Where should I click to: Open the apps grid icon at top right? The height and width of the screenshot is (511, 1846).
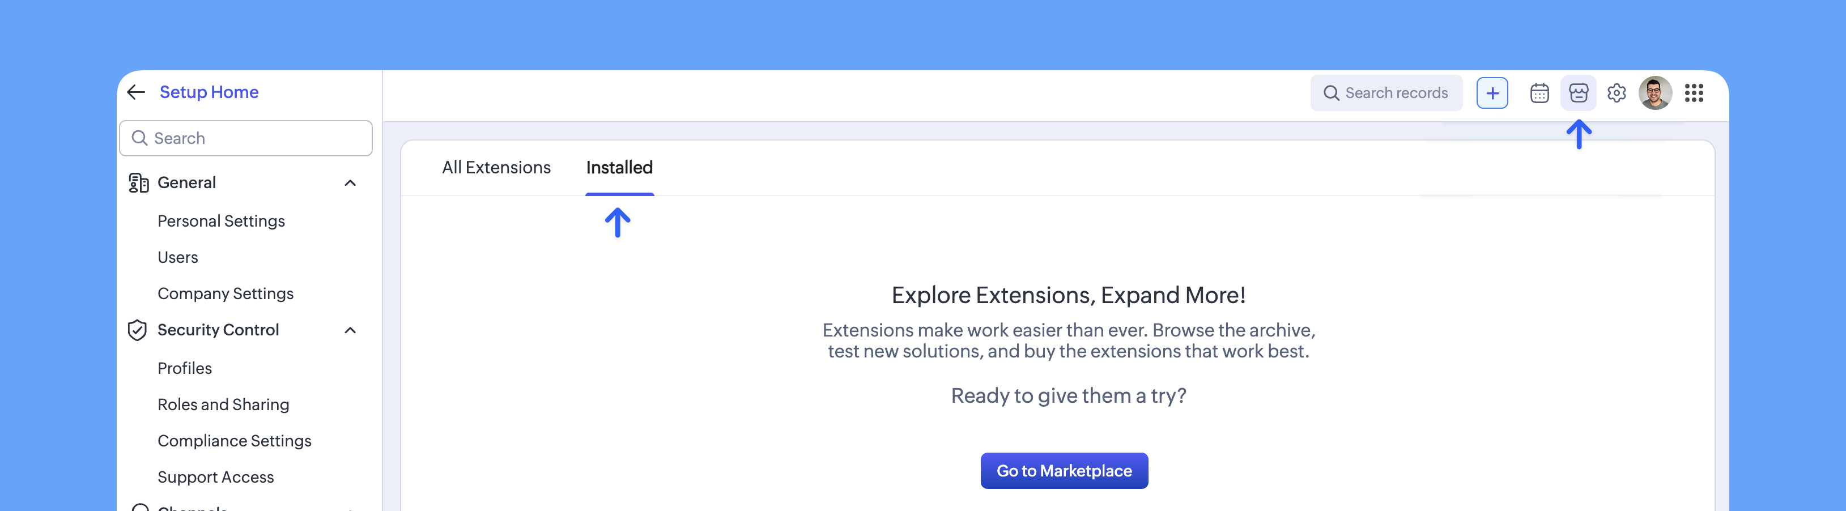tap(1695, 92)
